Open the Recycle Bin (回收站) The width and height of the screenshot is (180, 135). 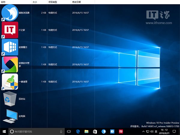(10, 99)
